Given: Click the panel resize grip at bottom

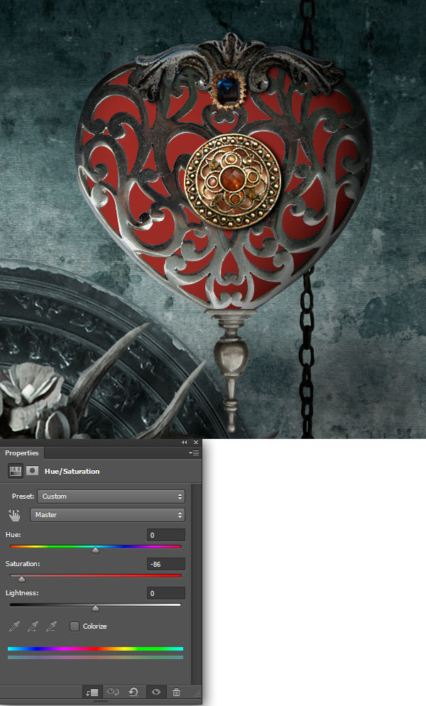Looking at the screenshot, I should click(100, 702).
